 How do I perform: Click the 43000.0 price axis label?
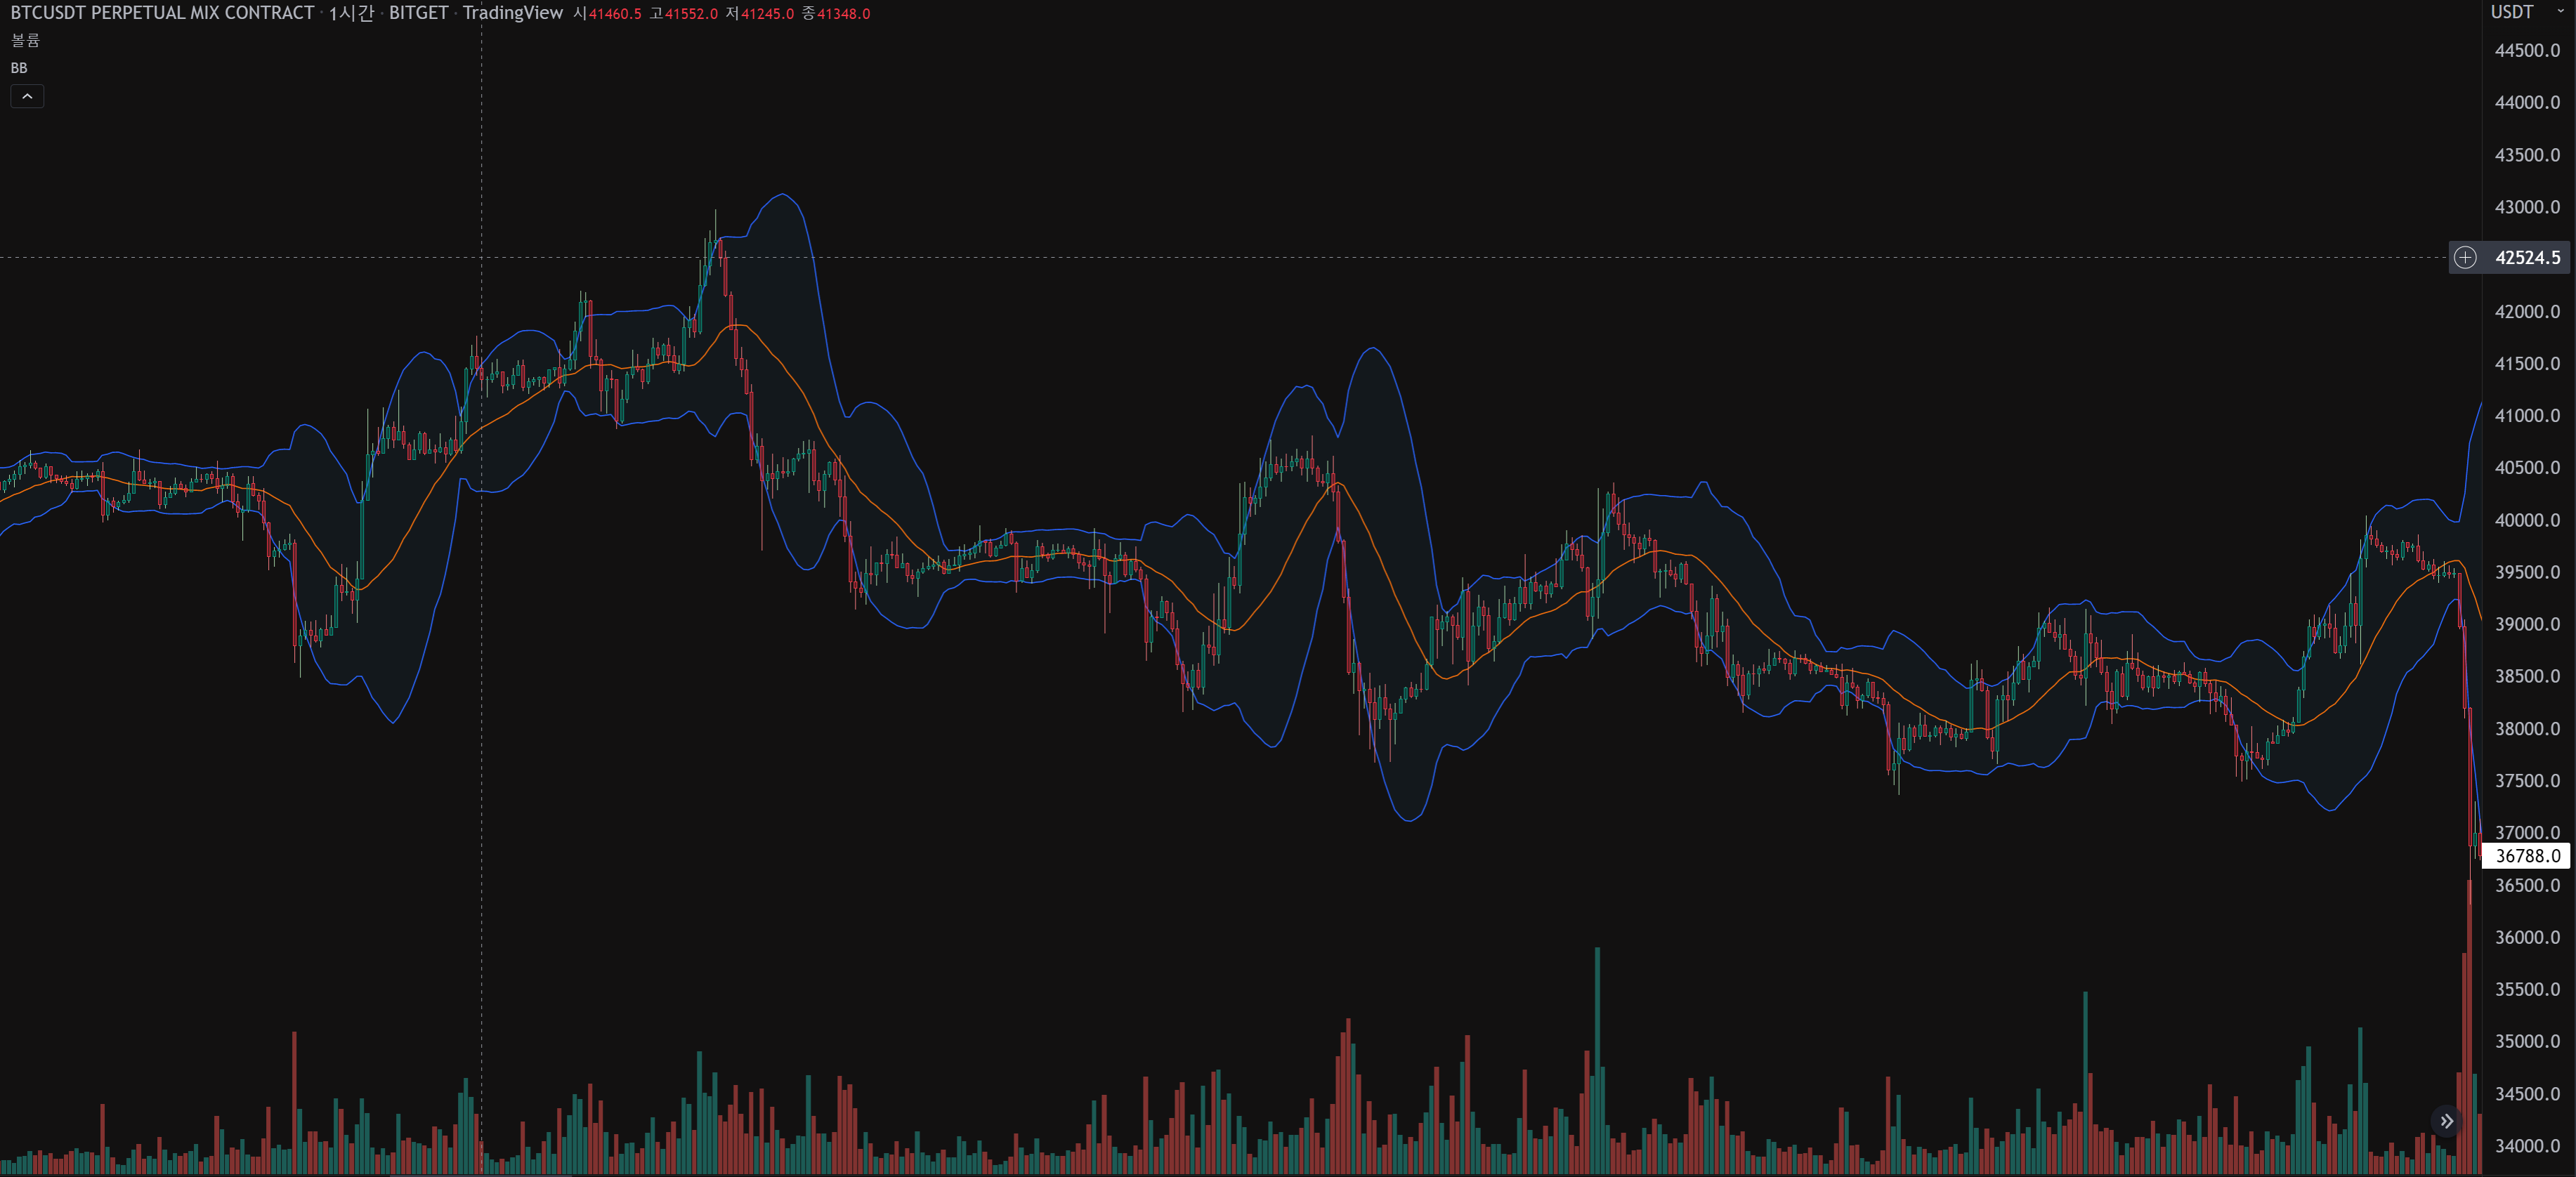[2527, 207]
